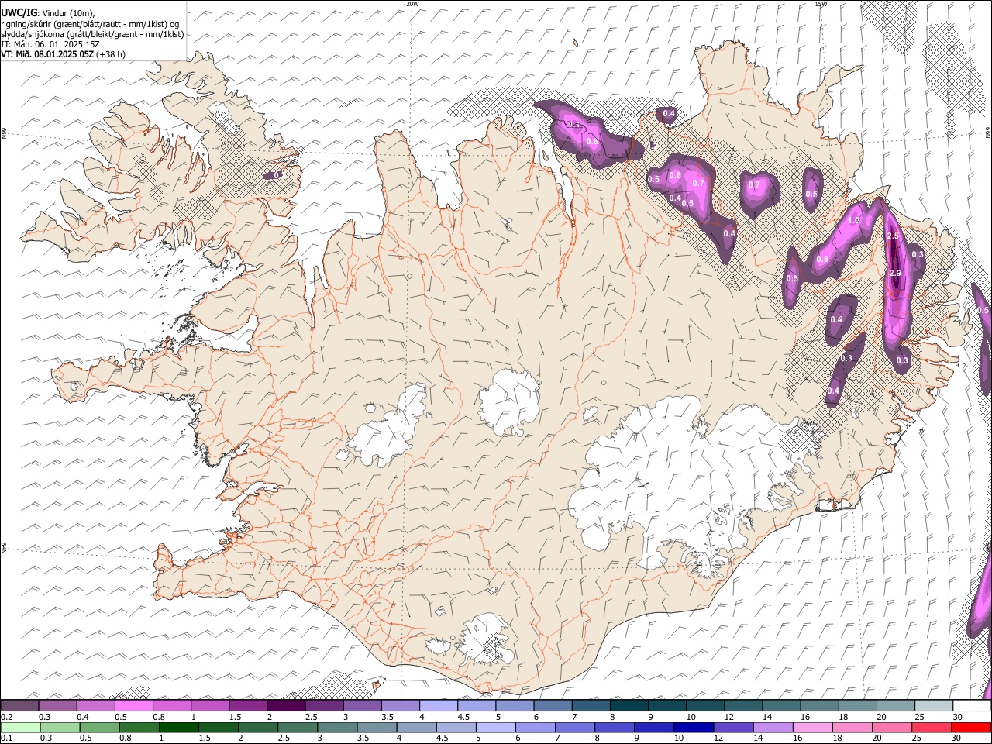Click the "0.1" label under lower legend
Image resolution: width=992 pixels, height=744 pixels.
pos(6,738)
